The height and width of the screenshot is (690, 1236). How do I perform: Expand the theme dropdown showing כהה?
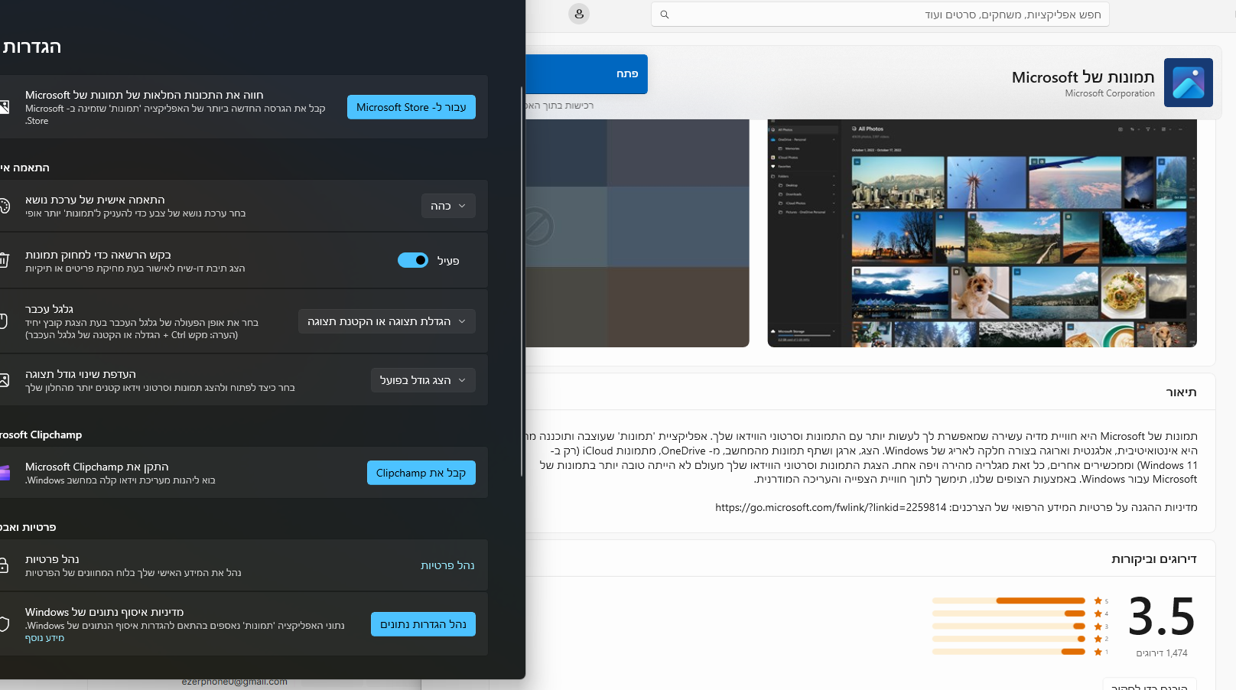pyautogui.click(x=448, y=206)
